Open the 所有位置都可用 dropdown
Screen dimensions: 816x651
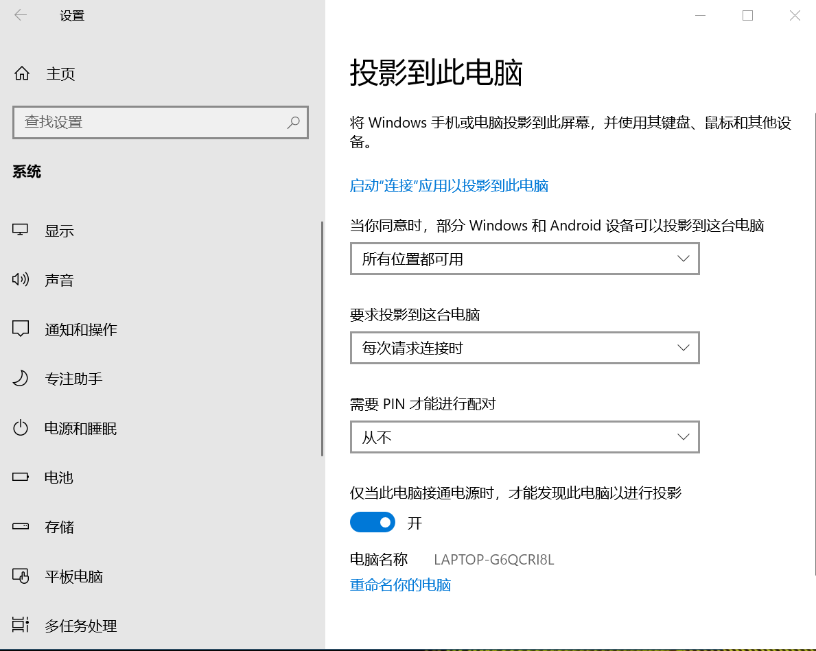point(524,259)
